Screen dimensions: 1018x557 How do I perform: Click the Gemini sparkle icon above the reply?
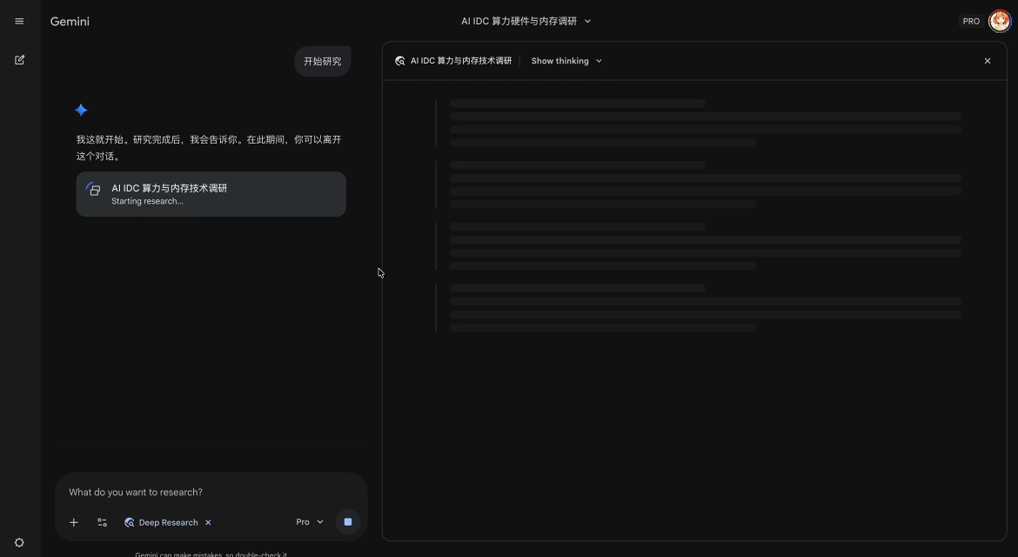pos(81,110)
